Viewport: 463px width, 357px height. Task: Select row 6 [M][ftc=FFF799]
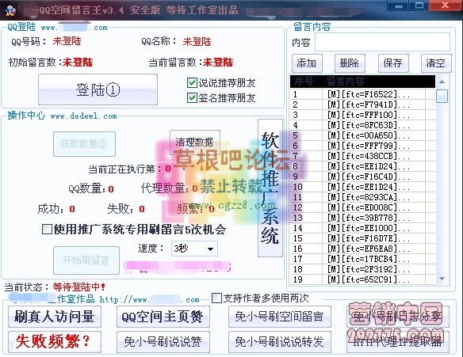pos(362,146)
